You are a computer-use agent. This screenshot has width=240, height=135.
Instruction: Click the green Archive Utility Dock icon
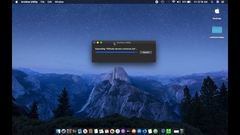[x=168, y=131]
